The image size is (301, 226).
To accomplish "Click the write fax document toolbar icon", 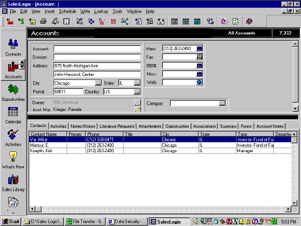I will point(149,21).
